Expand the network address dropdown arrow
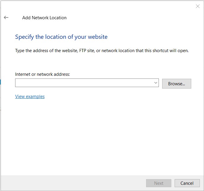This screenshot has width=204, height=191. (156, 83)
